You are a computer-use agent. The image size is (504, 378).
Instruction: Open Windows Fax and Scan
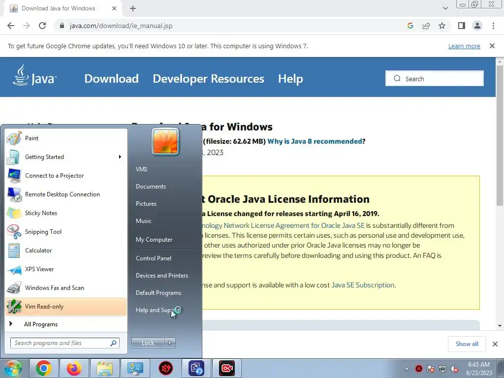pyautogui.click(x=66, y=287)
